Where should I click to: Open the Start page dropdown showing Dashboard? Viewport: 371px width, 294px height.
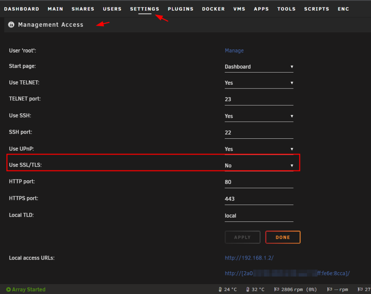pyautogui.click(x=259, y=67)
